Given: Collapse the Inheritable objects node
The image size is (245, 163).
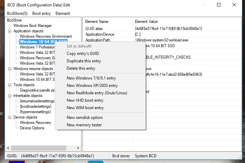Looking at the screenshot, I should click(x=9, y=96).
